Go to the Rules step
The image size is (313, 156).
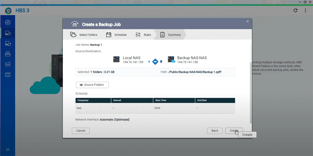(x=143, y=35)
